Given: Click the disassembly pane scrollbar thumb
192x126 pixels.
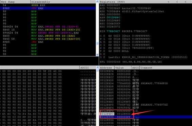Looking at the screenshot, I should coord(97,43).
